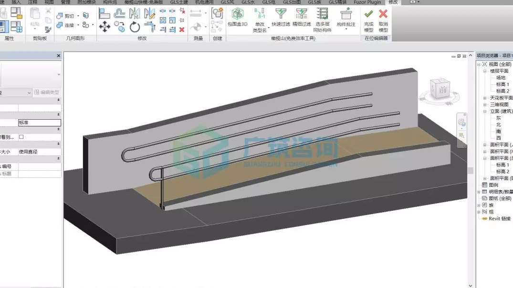The width and height of the screenshot is (513, 288).
Task: Expand the 天花板平面 tree node
Action: (485, 98)
